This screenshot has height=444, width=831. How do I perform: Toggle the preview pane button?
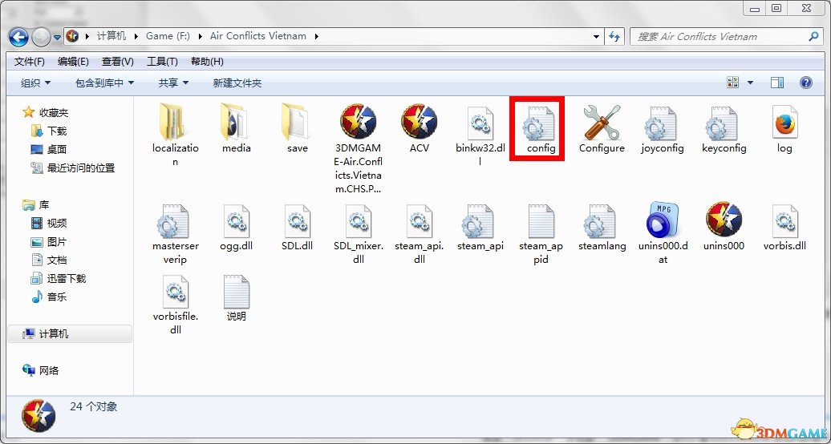tap(777, 83)
